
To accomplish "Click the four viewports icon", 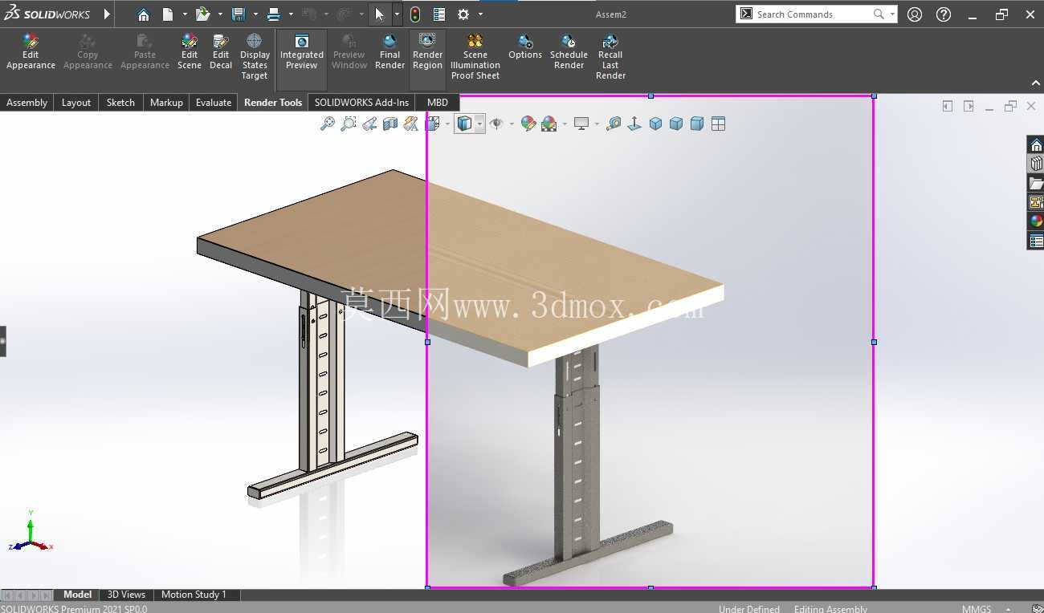I will click(x=718, y=124).
